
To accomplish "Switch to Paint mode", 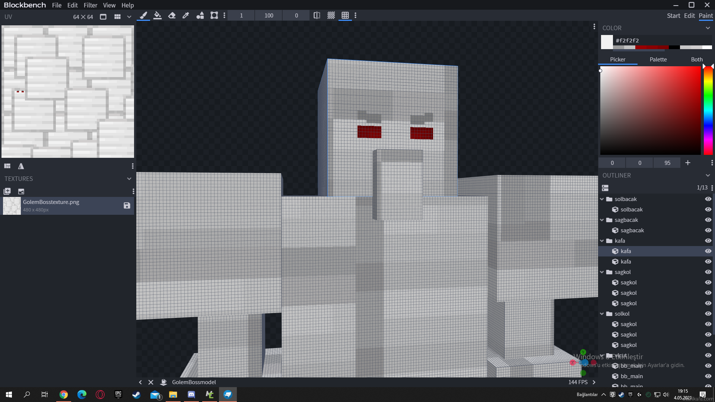I will [x=706, y=16].
